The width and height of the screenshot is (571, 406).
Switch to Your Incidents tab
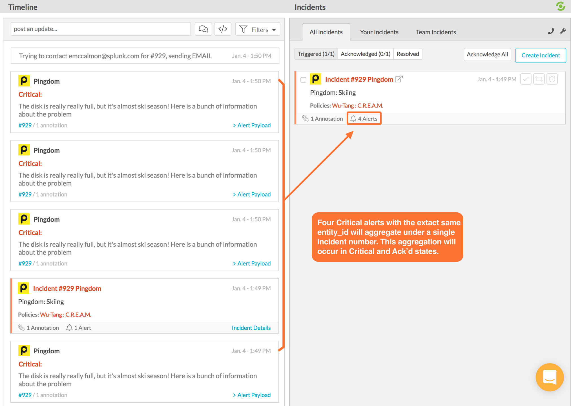[x=379, y=32]
